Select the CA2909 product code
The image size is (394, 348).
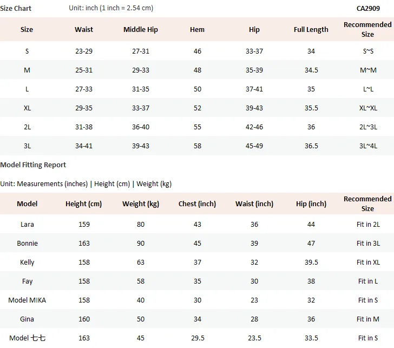(x=368, y=9)
